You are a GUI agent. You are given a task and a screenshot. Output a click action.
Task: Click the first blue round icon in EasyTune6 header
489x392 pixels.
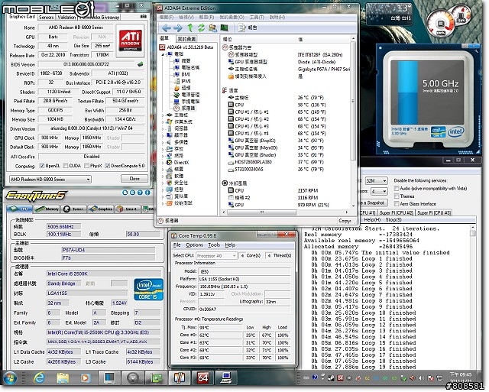[125, 193]
